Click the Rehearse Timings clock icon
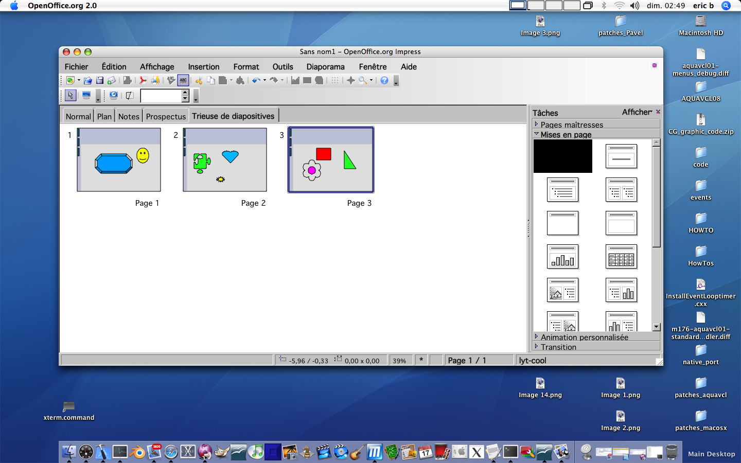Screen dimensions: 741x463 pyautogui.click(x=114, y=95)
